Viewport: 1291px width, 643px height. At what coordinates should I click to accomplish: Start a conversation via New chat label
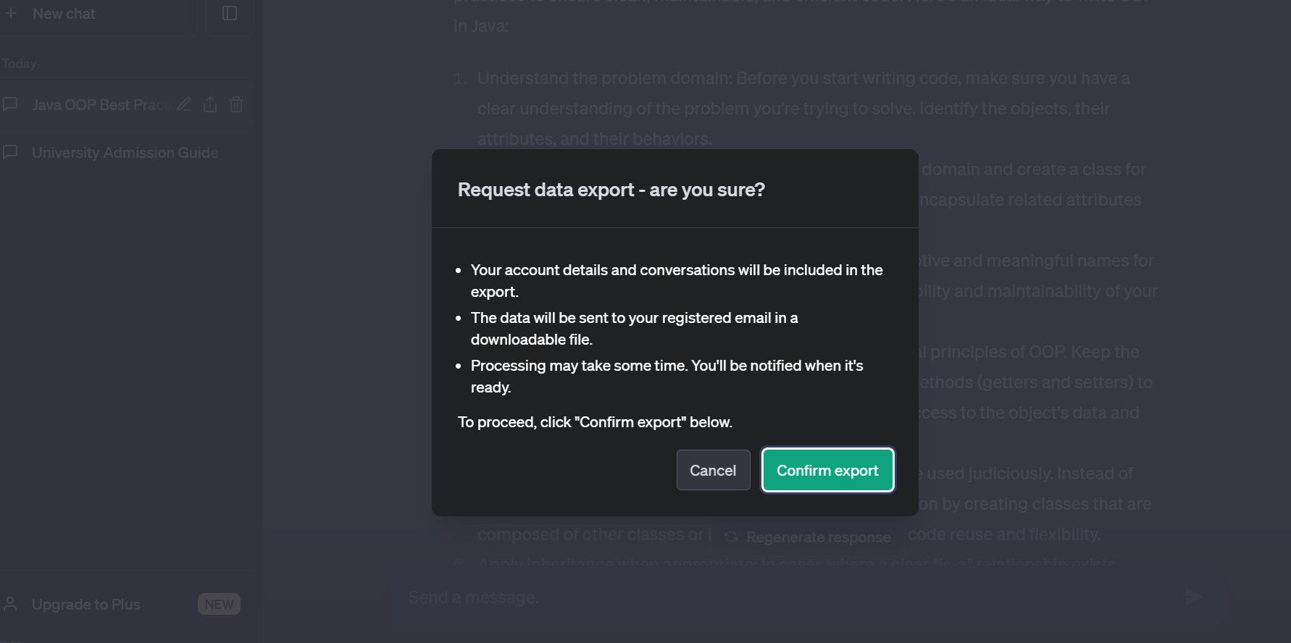[64, 14]
